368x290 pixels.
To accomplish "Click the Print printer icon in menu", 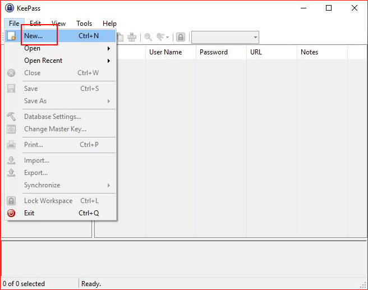I will coord(11,145).
